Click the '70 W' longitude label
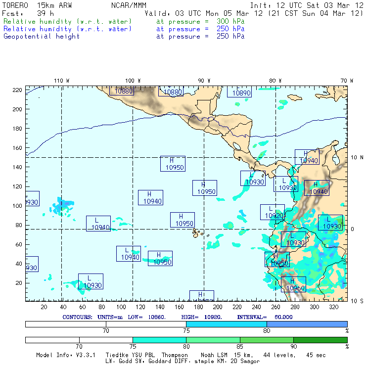This screenshot has width=366, height=366. click(347, 81)
